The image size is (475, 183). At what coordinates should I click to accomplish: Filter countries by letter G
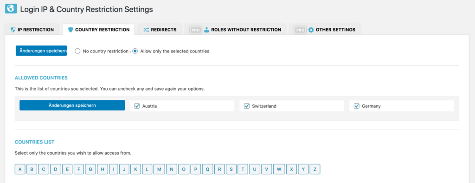[90, 170]
